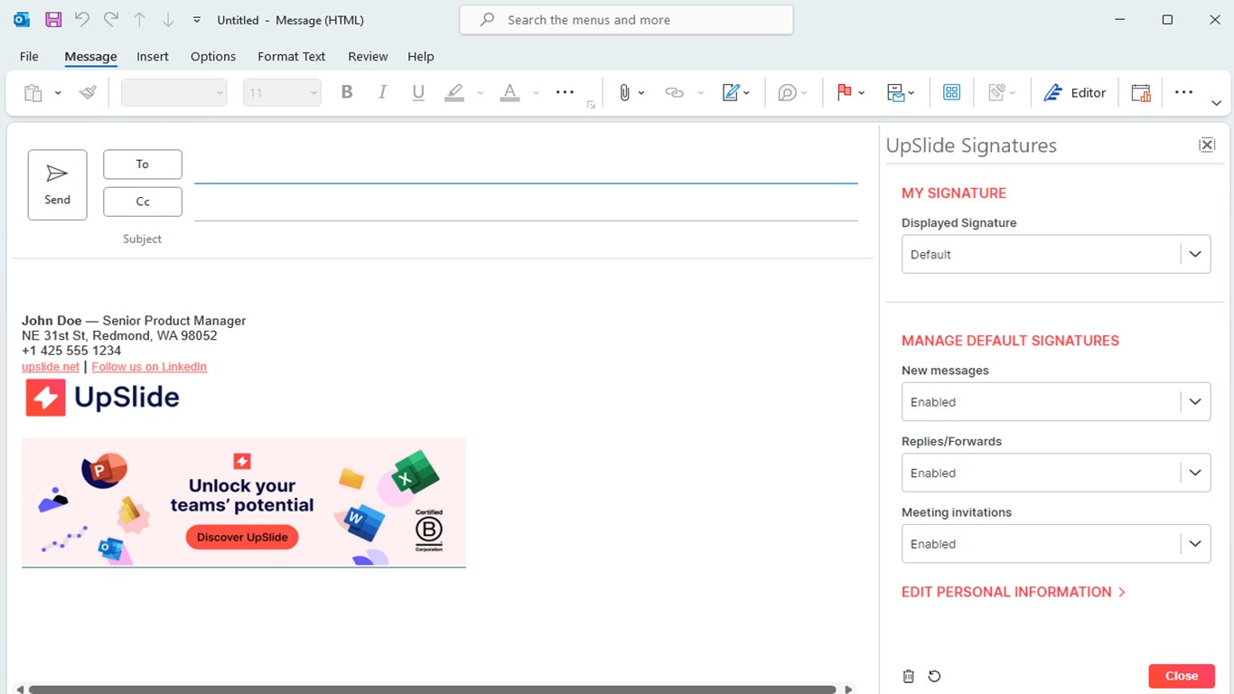Expand ribbon display options chevron

click(x=1216, y=103)
